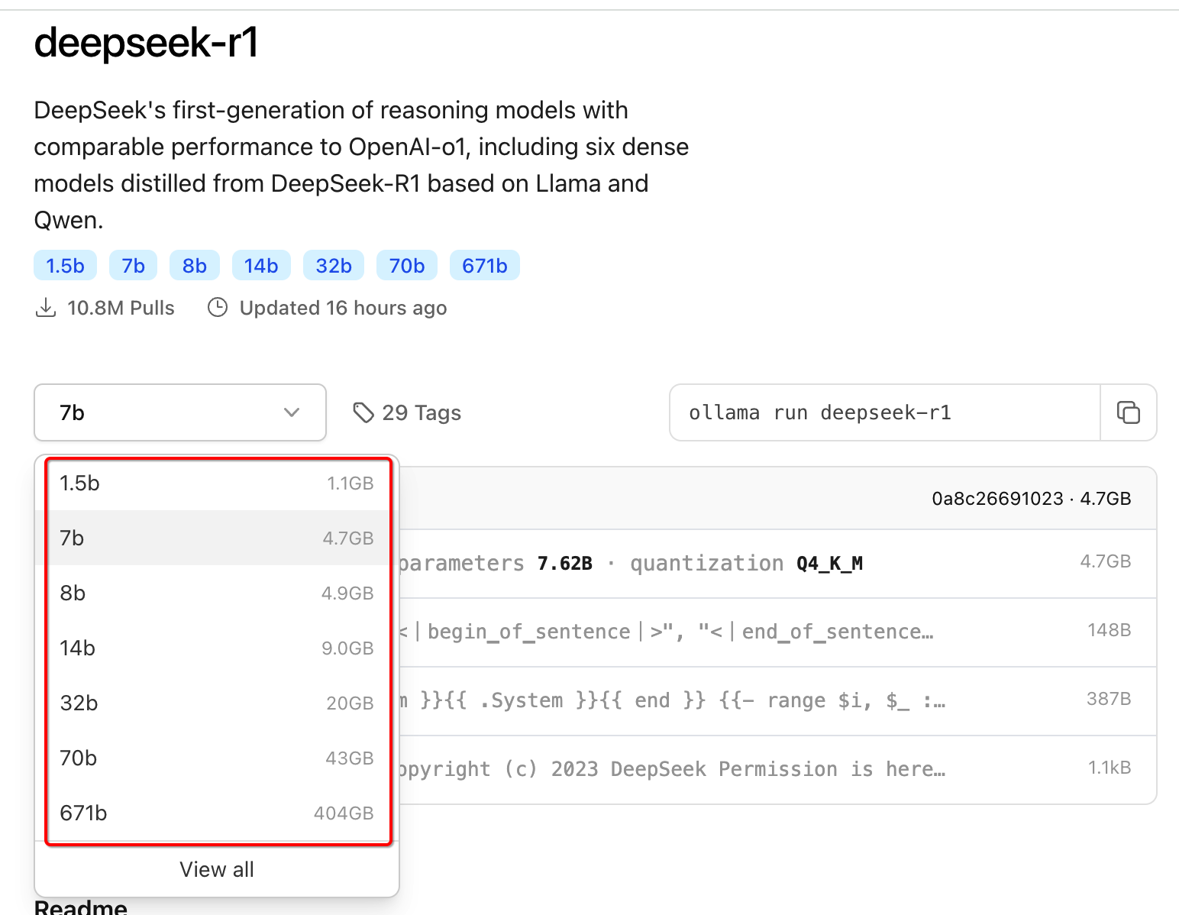This screenshot has height=915, width=1179.
Task: Select 1.5b from the dropdown list
Action: 217,483
